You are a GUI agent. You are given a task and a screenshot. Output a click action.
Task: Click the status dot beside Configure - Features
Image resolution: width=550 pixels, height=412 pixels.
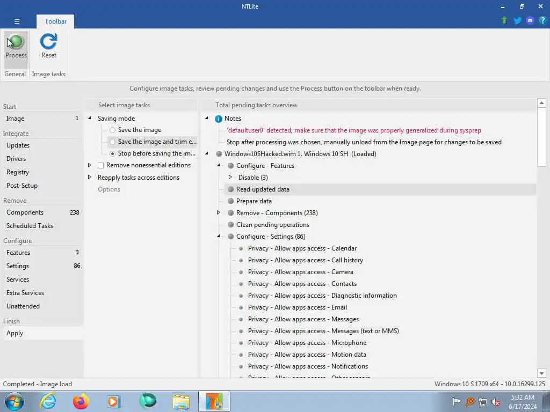[x=231, y=166]
